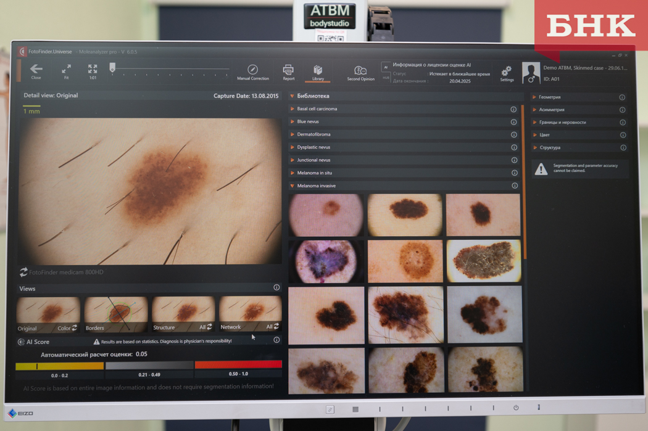Image resolution: width=648 pixels, height=431 pixels.
Task: Expand the Геометрия parameter section
Action: pyautogui.click(x=534, y=97)
